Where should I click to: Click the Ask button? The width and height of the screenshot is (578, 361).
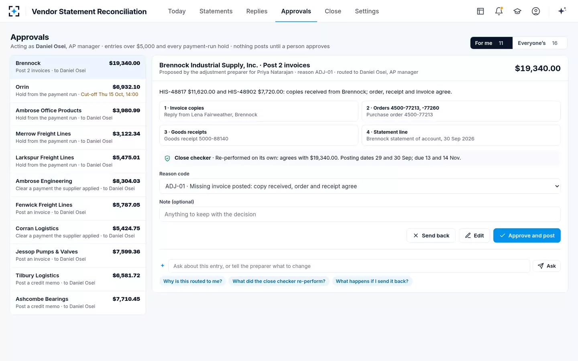(x=547, y=266)
